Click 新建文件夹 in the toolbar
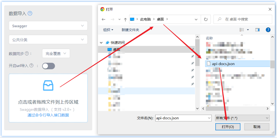 (x=130, y=30)
